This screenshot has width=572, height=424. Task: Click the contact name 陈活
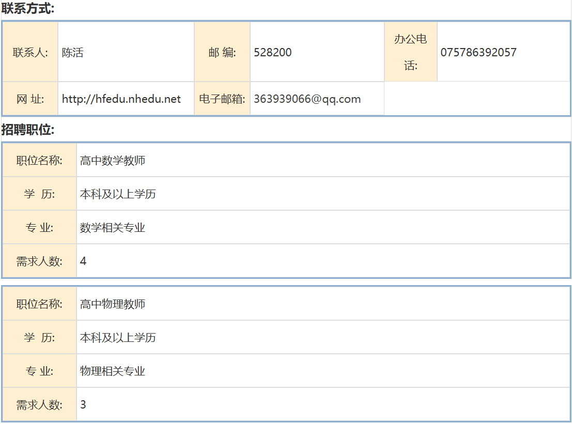point(73,52)
